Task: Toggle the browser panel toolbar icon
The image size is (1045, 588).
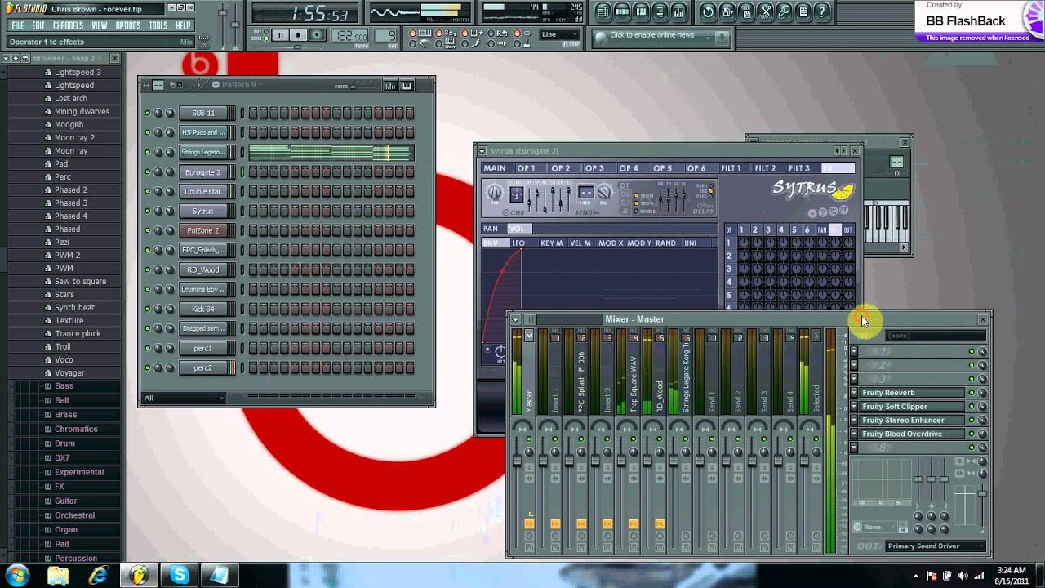Action: (660, 11)
